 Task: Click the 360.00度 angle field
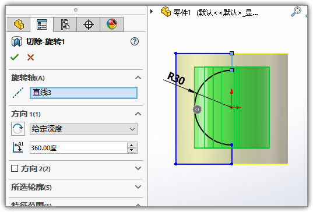click(x=79, y=148)
